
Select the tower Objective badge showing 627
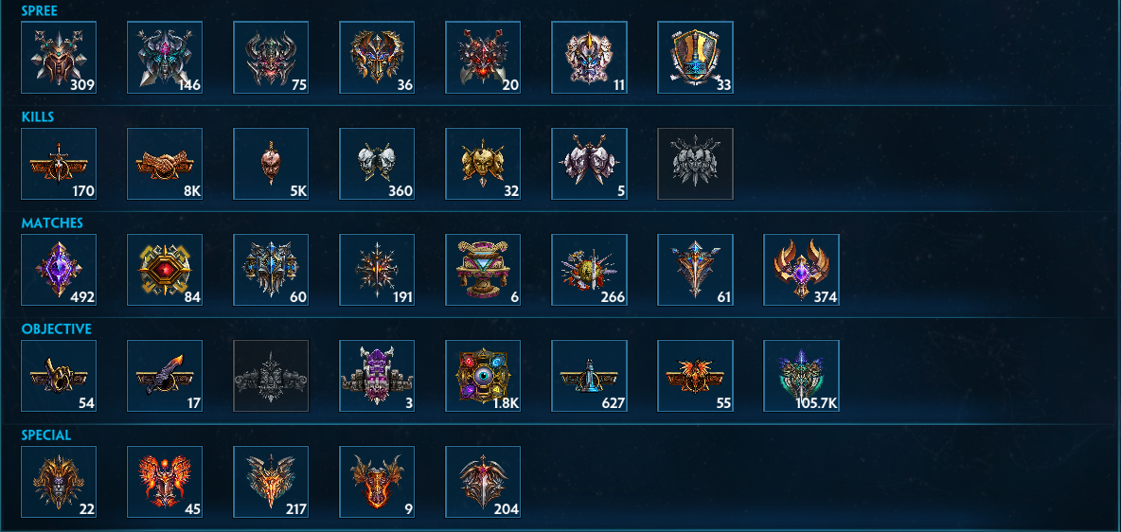click(589, 376)
